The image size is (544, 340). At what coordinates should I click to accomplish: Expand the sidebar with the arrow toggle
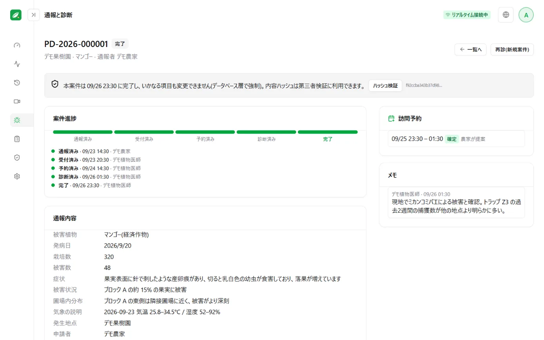point(34,15)
